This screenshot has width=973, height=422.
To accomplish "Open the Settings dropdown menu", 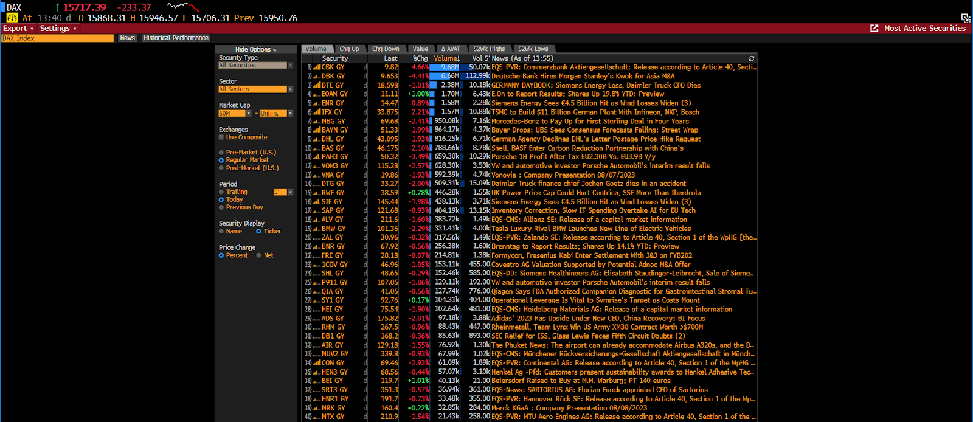I will pos(58,29).
